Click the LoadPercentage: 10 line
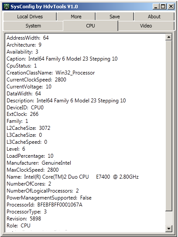 30,156
